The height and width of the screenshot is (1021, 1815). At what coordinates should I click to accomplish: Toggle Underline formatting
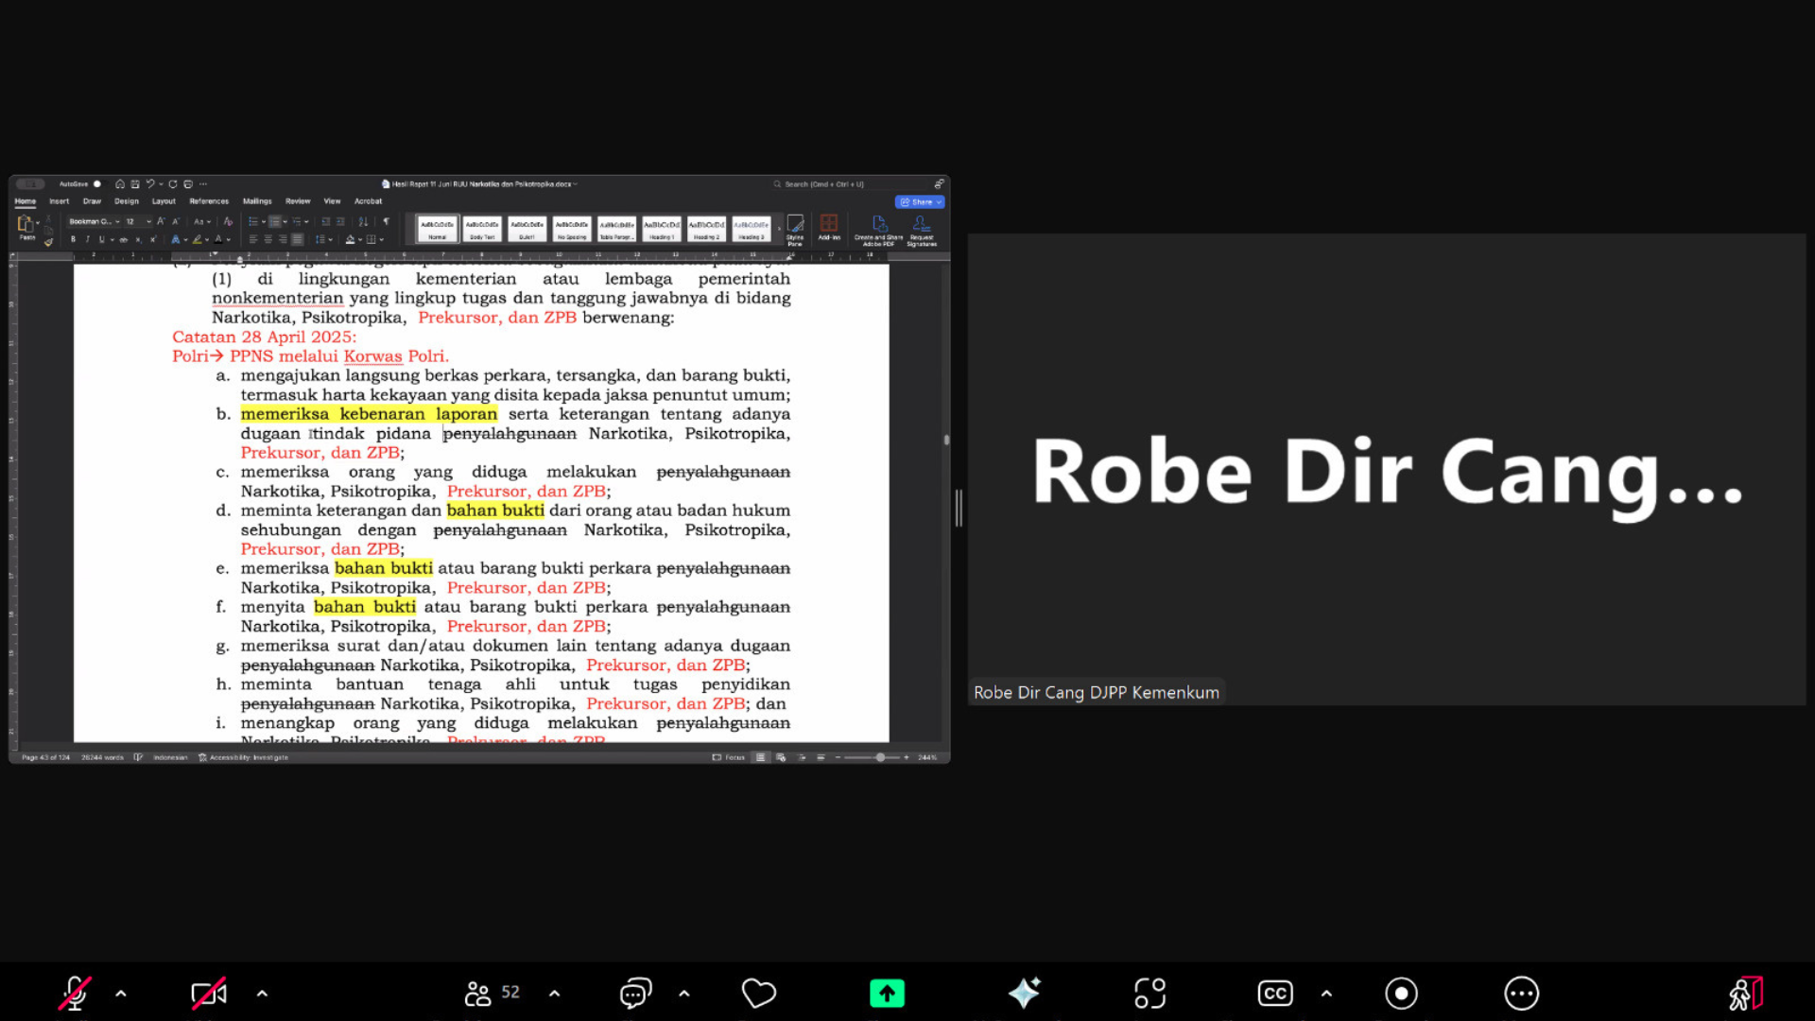coord(102,240)
